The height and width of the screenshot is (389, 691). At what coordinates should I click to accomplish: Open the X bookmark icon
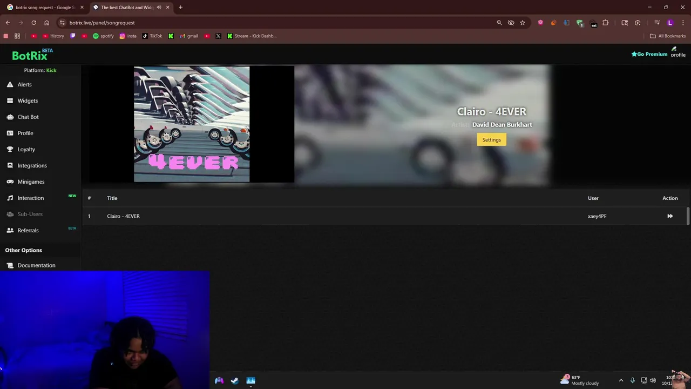(x=218, y=36)
